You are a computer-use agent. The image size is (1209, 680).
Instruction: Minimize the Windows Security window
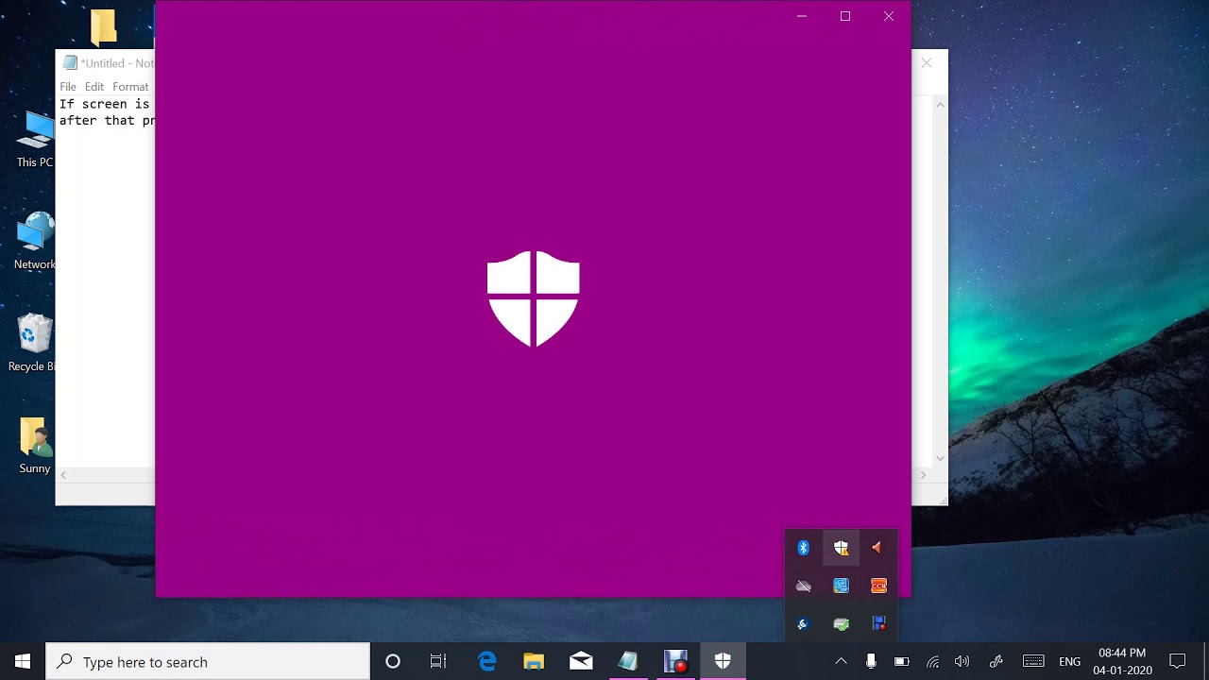[x=802, y=16]
